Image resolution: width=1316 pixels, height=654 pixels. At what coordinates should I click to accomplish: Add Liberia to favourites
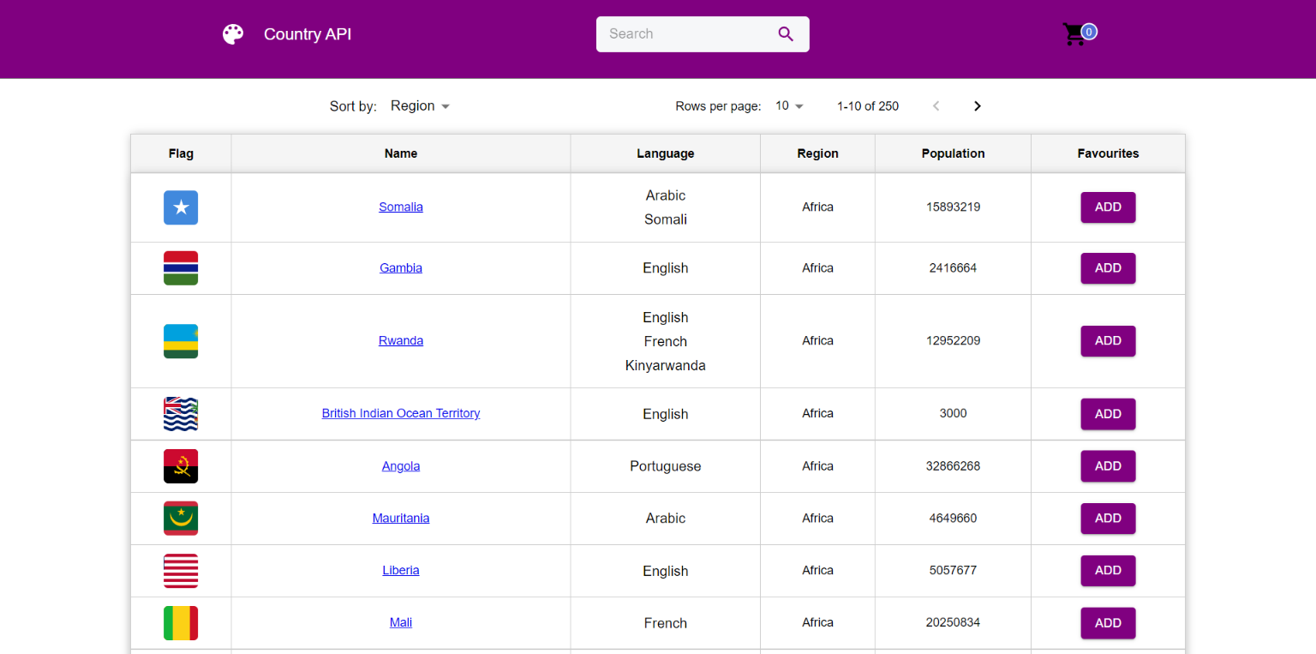(x=1108, y=571)
